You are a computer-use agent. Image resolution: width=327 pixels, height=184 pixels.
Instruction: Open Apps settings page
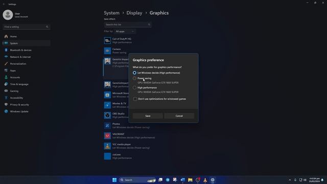click(x=26, y=71)
